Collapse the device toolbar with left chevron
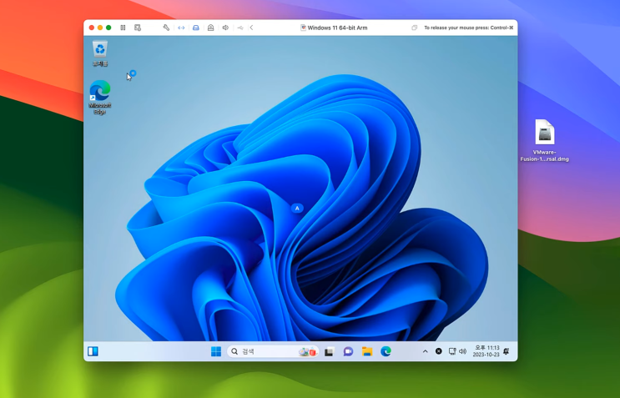This screenshot has height=398, width=620. [251, 28]
